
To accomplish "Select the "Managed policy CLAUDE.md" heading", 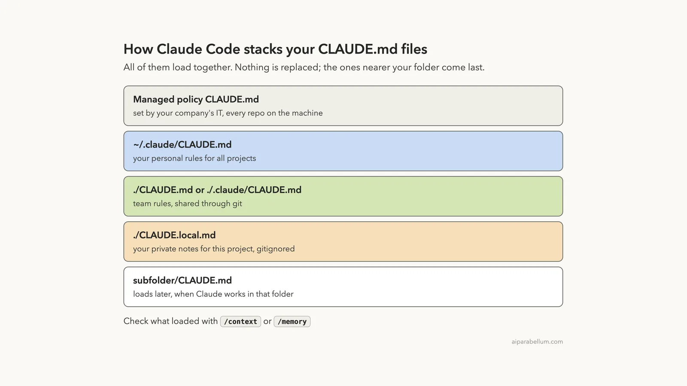I will click(x=196, y=100).
